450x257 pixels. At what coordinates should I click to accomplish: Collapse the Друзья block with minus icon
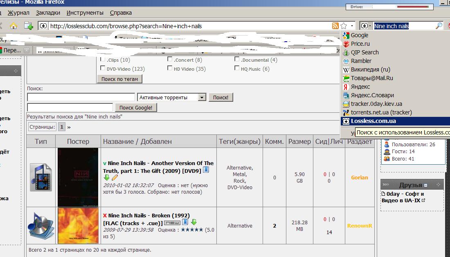point(425,185)
